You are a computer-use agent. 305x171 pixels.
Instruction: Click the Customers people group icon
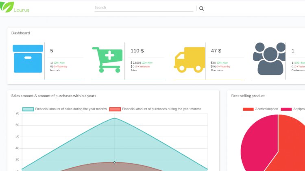(x=269, y=59)
